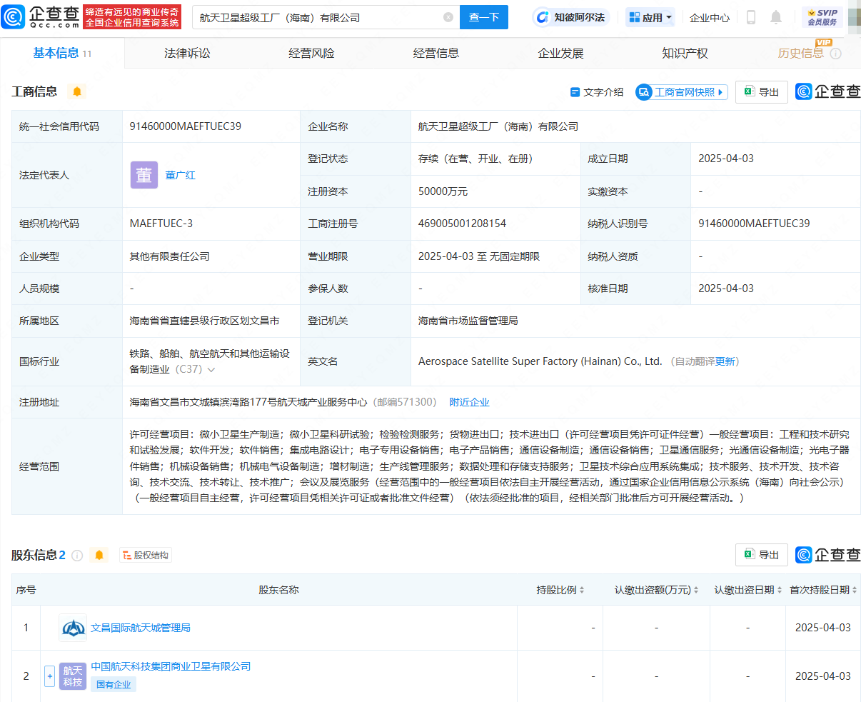Click the 航天科技 logo icon
Image resolution: width=861 pixels, height=702 pixels.
(x=73, y=676)
